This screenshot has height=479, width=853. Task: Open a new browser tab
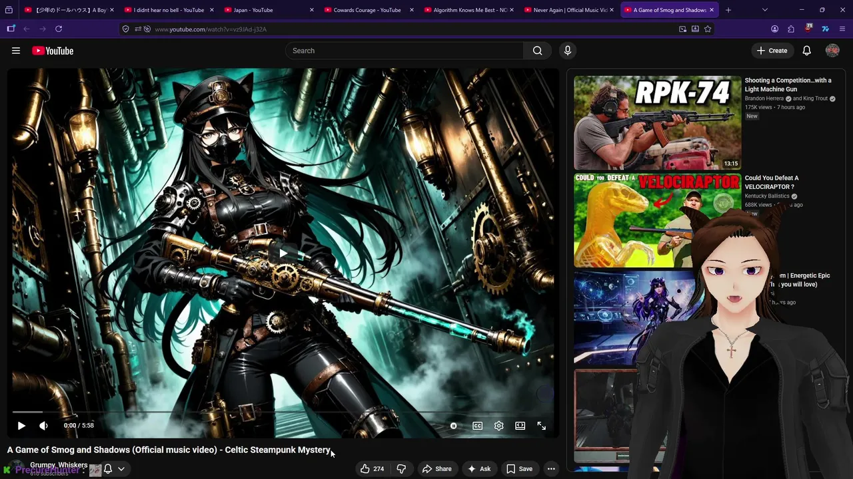(x=728, y=10)
